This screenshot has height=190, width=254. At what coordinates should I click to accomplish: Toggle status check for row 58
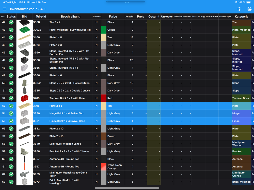tap(11, 144)
